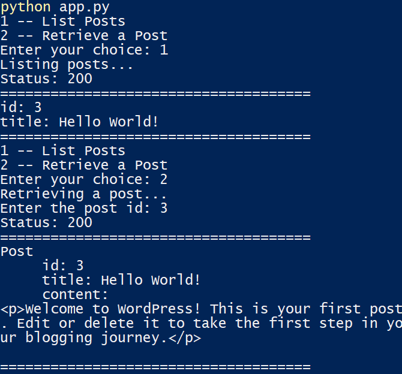
Task: Click the "Listing posts..." output line
Action: click(x=67, y=64)
